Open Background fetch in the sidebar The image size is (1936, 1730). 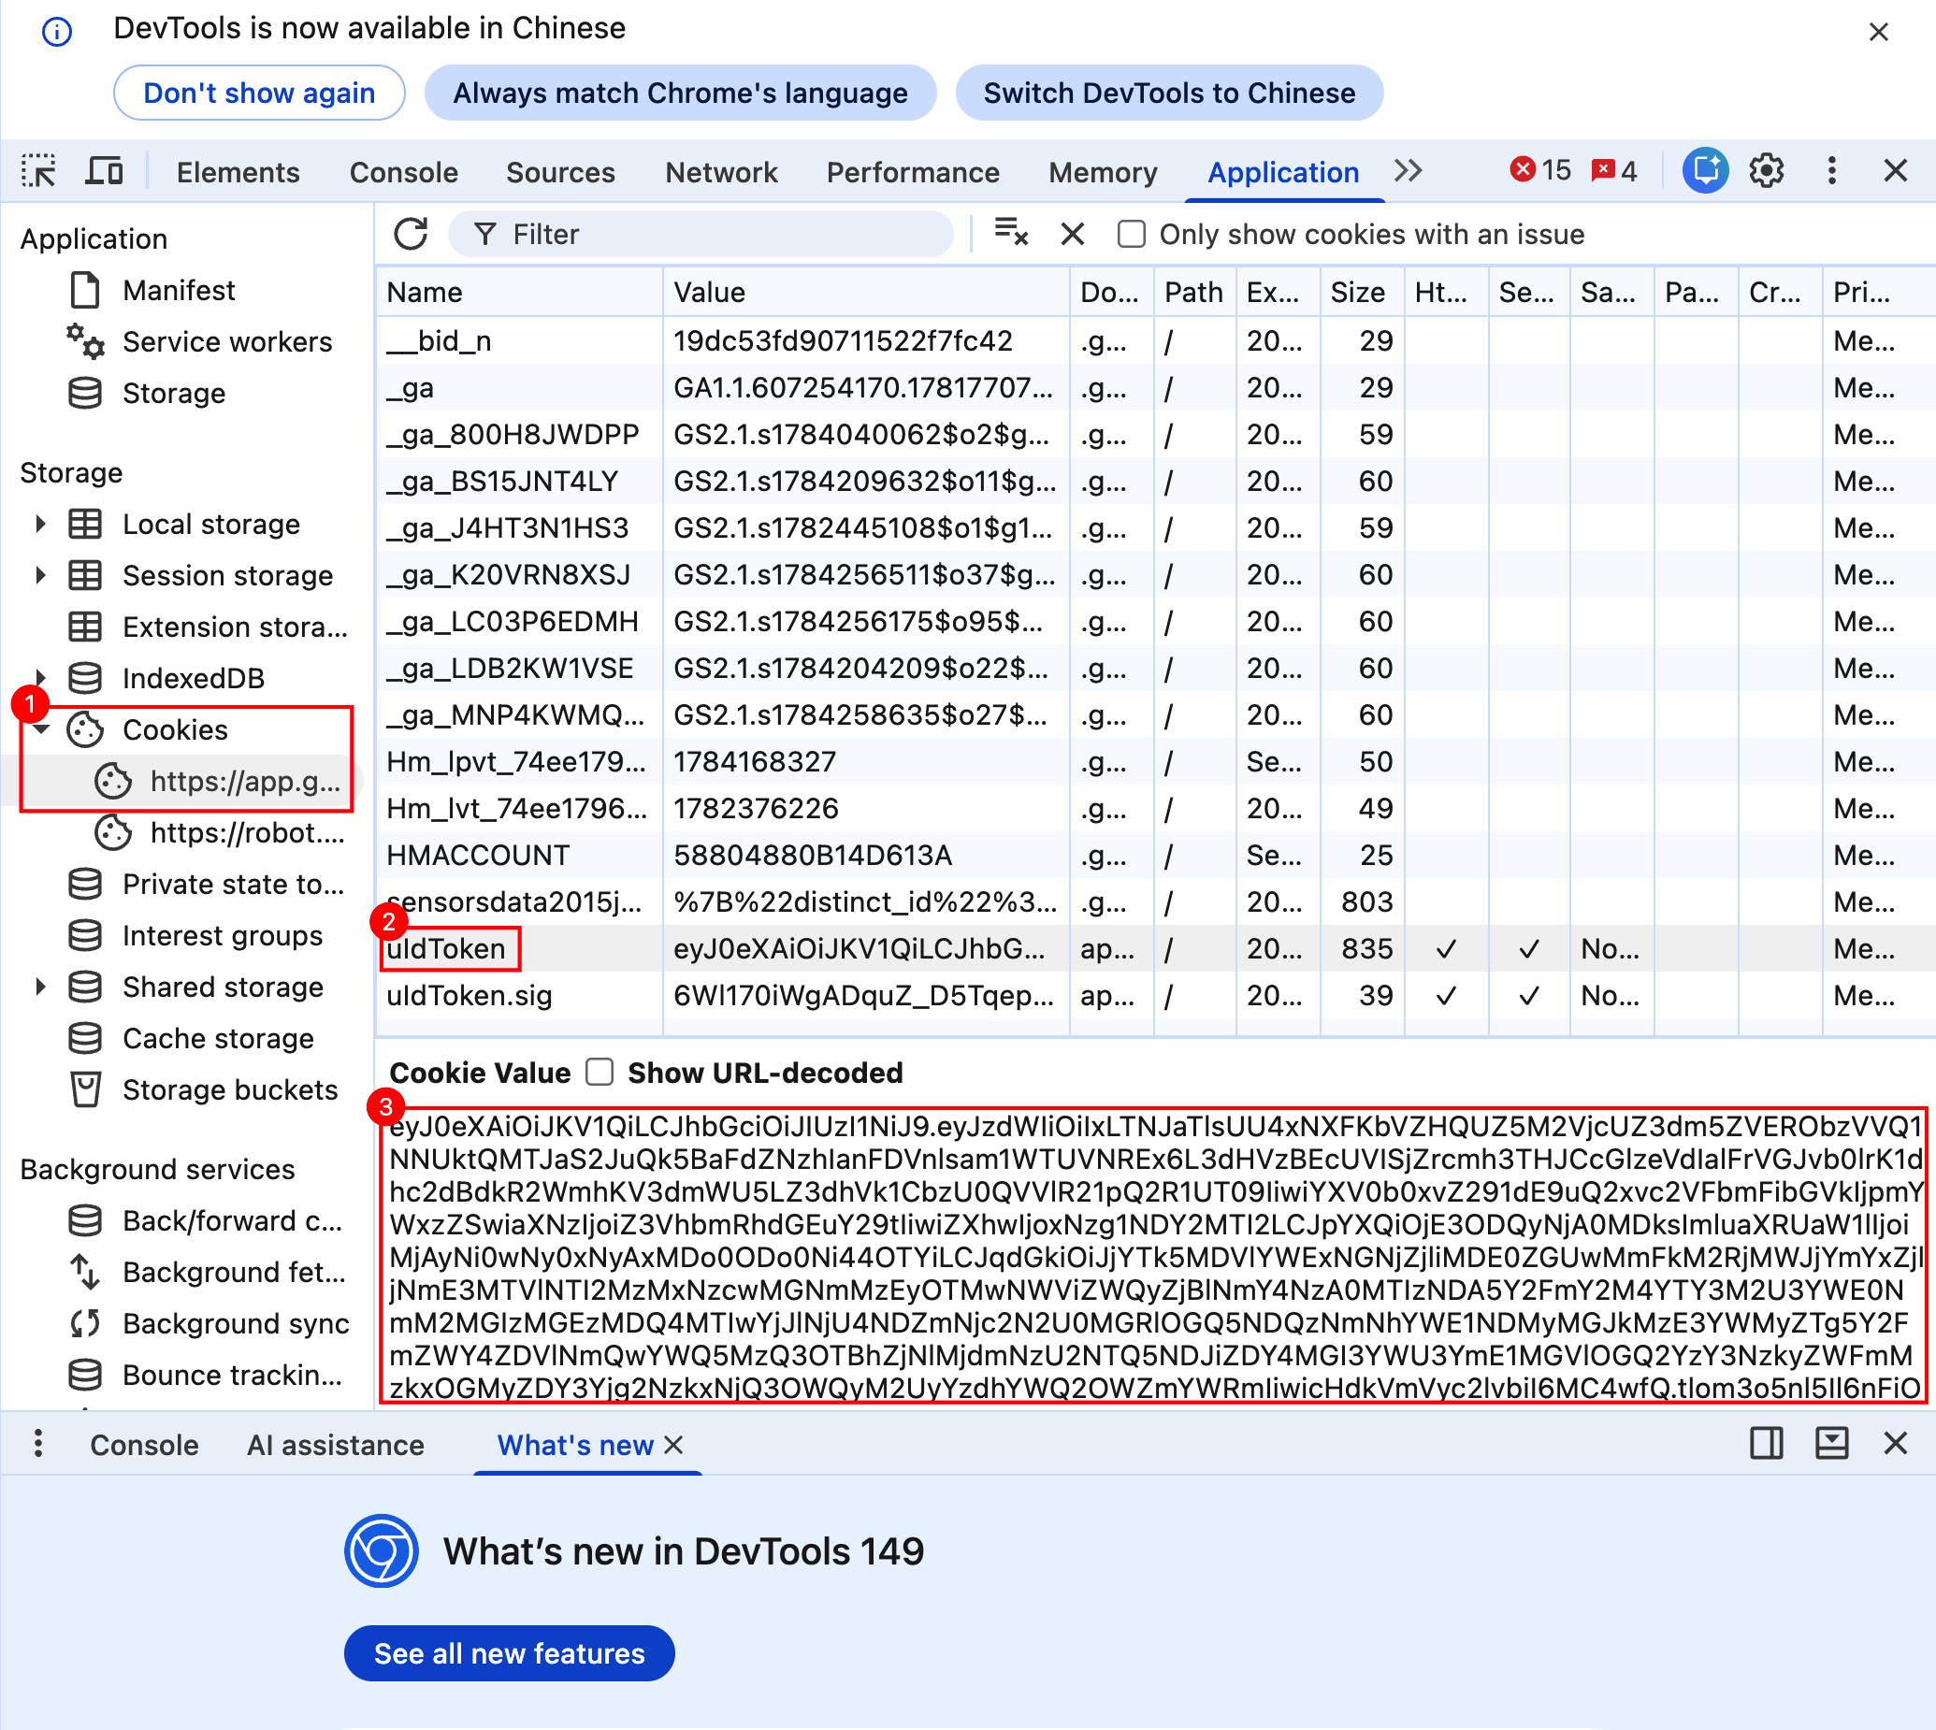(x=233, y=1272)
